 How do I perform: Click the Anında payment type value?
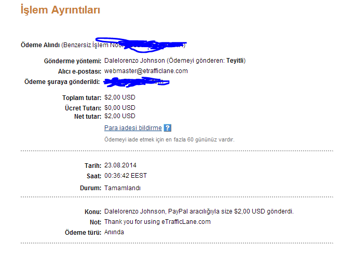114,232
